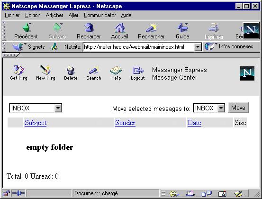Click the Netscape N logo in Message Center
262x199 pixels.
pos(247,73)
